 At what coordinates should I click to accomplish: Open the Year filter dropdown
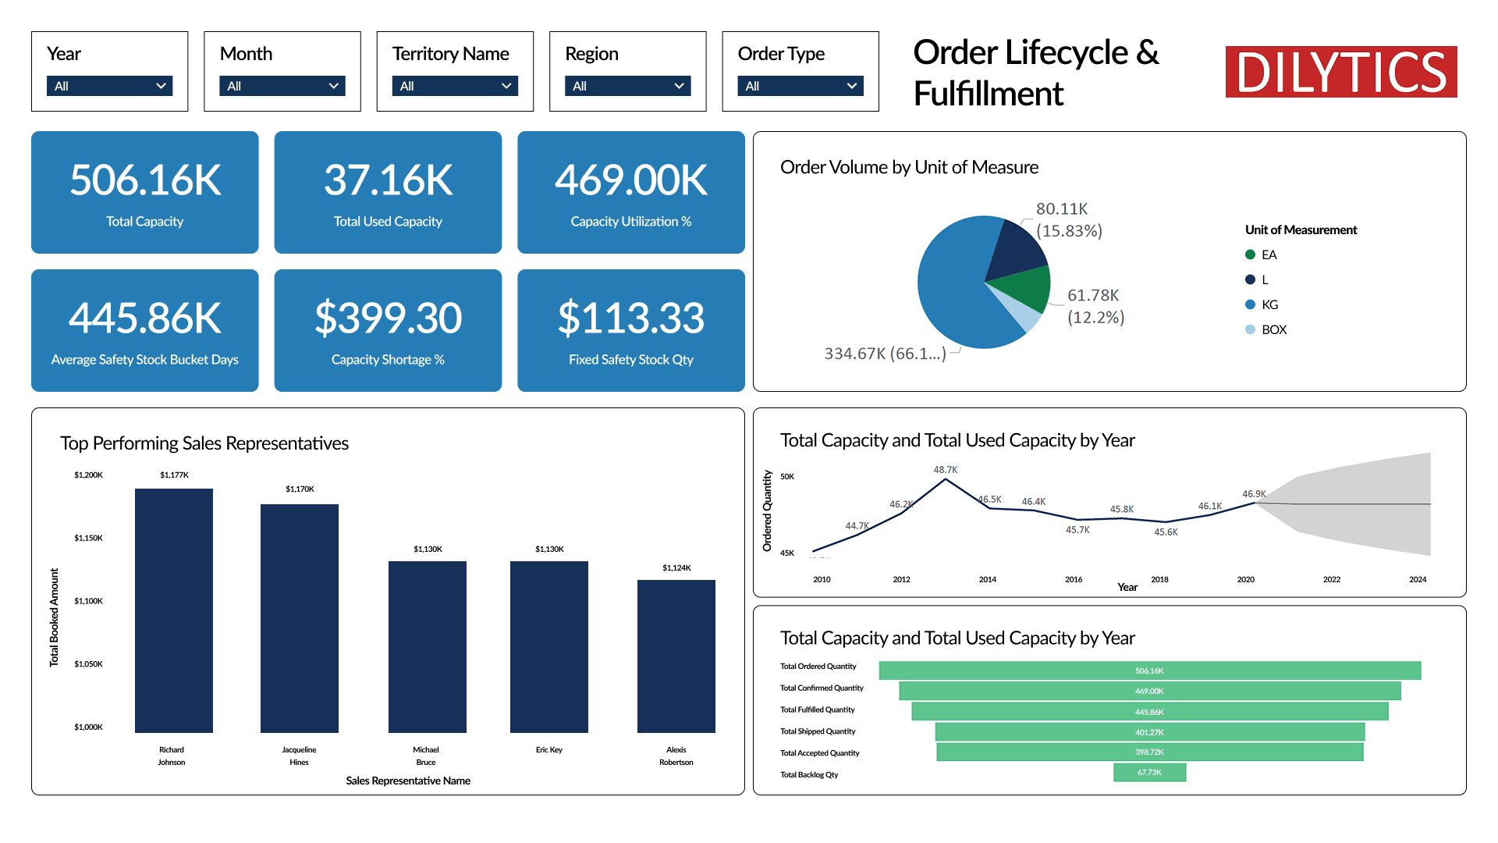[109, 86]
